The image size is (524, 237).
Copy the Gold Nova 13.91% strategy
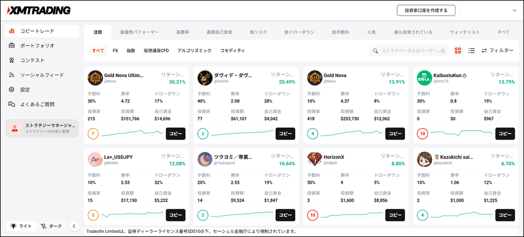[395, 134]
